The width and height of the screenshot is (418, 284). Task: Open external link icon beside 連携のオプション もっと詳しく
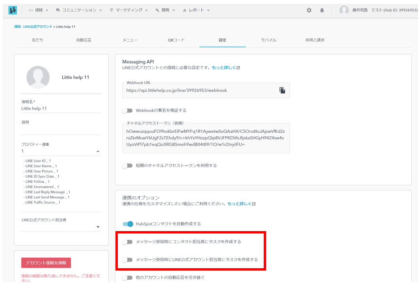pos(254,204)
